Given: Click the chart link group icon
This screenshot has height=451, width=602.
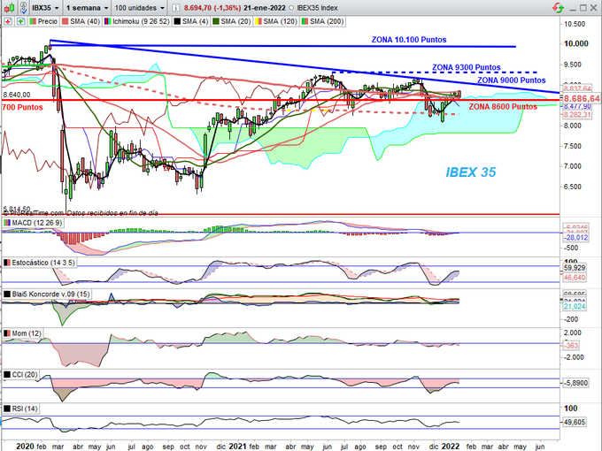Looking at the screenshot, I should pyautogui.click(x=23, y=7).
